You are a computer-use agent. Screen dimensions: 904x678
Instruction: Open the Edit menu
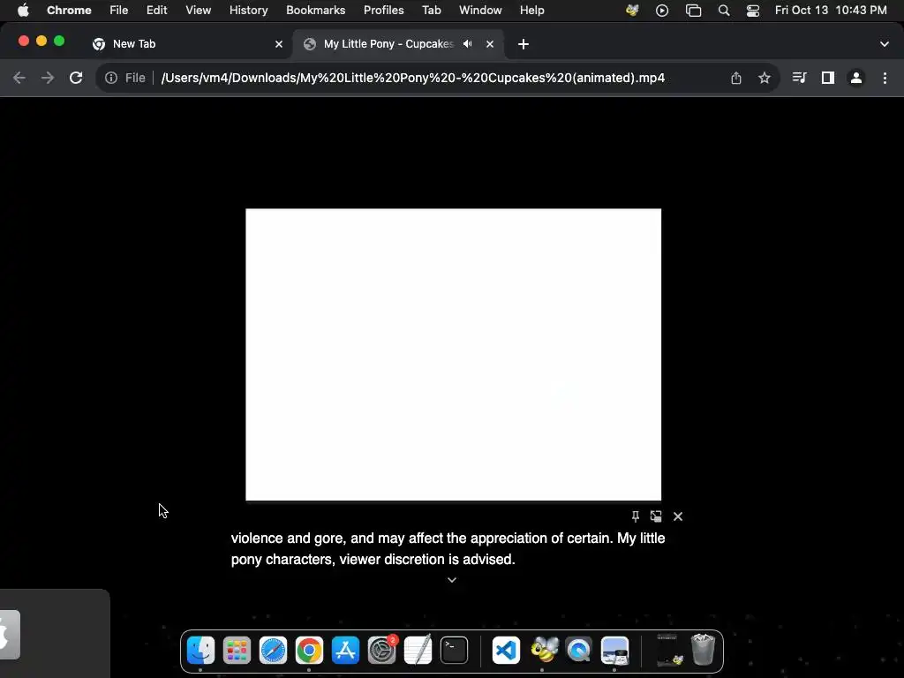156,11
